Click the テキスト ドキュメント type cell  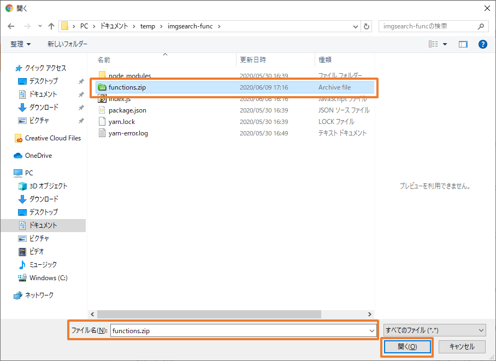tap(343, 133)
